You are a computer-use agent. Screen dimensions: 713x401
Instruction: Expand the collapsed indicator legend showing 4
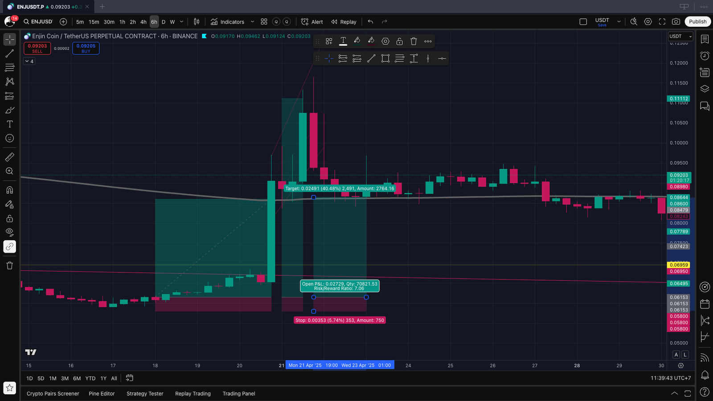(29, 61)
